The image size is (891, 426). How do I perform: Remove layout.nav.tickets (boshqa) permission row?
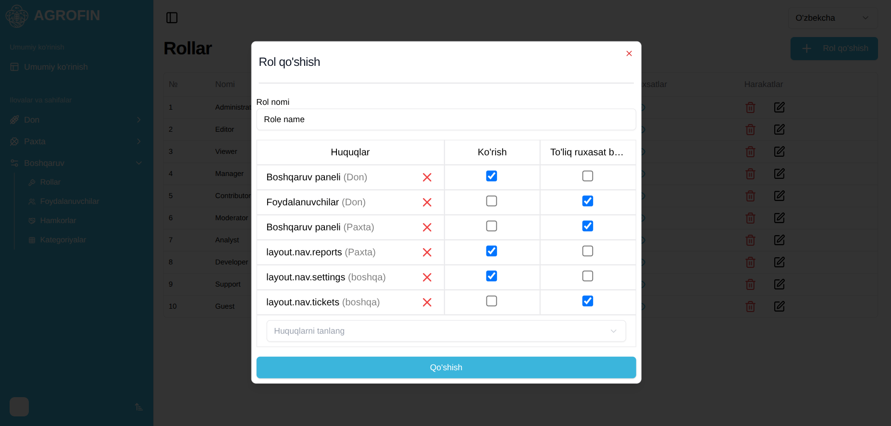(427, 302)
